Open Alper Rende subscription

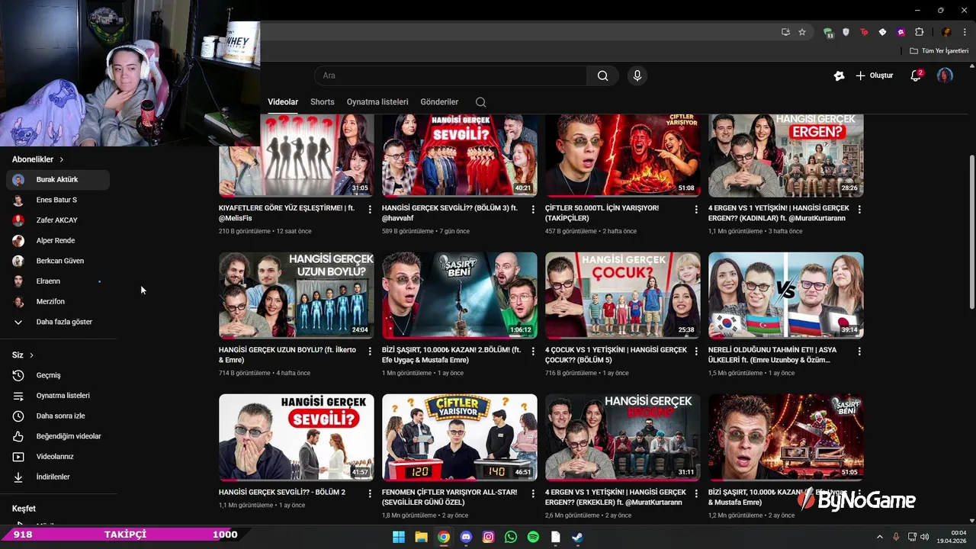point(58,241)
